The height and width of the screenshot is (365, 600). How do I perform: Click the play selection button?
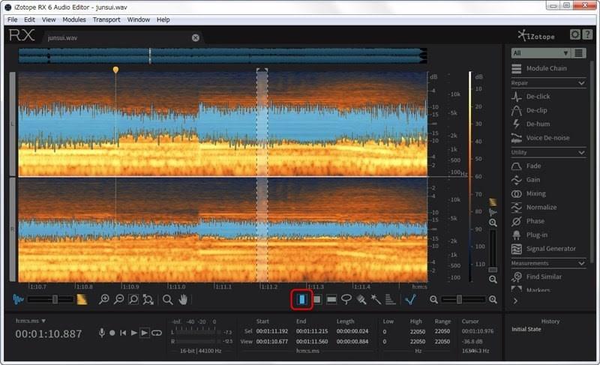point(145,333)
